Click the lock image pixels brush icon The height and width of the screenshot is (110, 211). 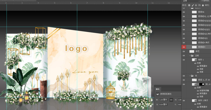pyautogui.click(x=193, y=5)
